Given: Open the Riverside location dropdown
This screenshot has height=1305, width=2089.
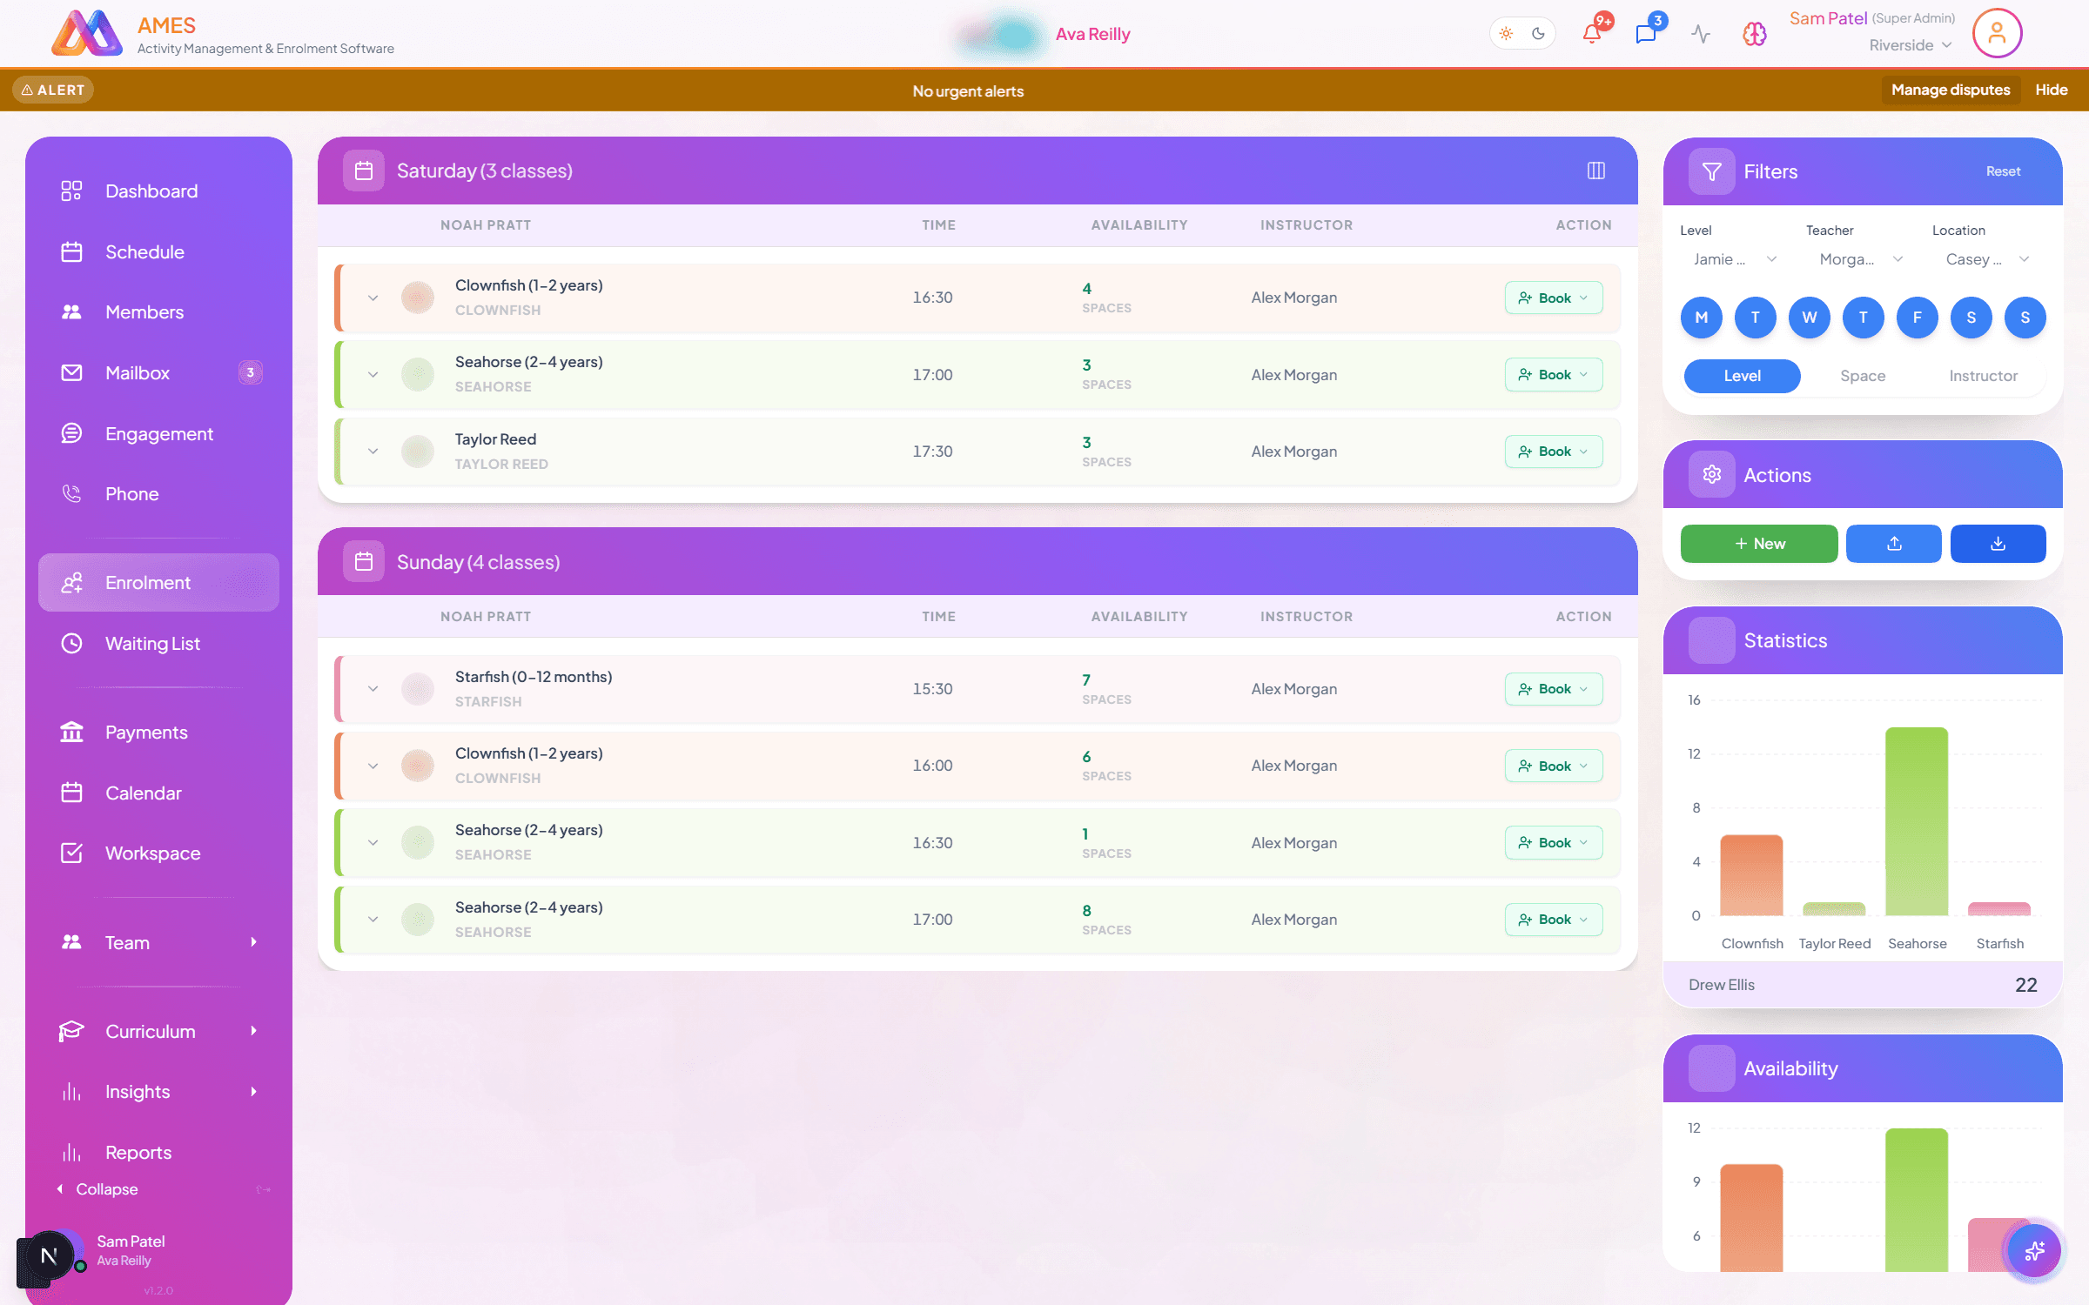Looking at the screenshot, I should pos(1910,45).
